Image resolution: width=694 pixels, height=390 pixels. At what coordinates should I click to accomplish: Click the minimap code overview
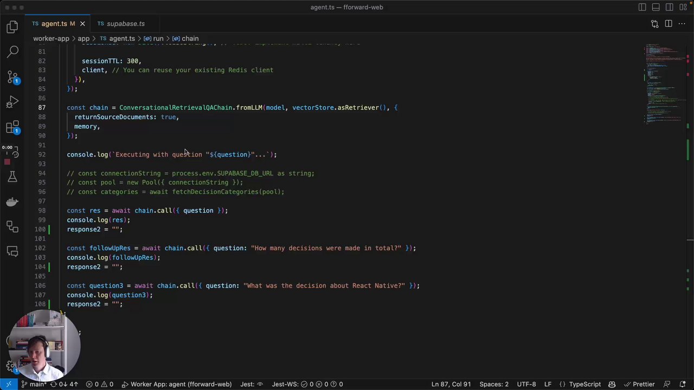click(664, 81)
